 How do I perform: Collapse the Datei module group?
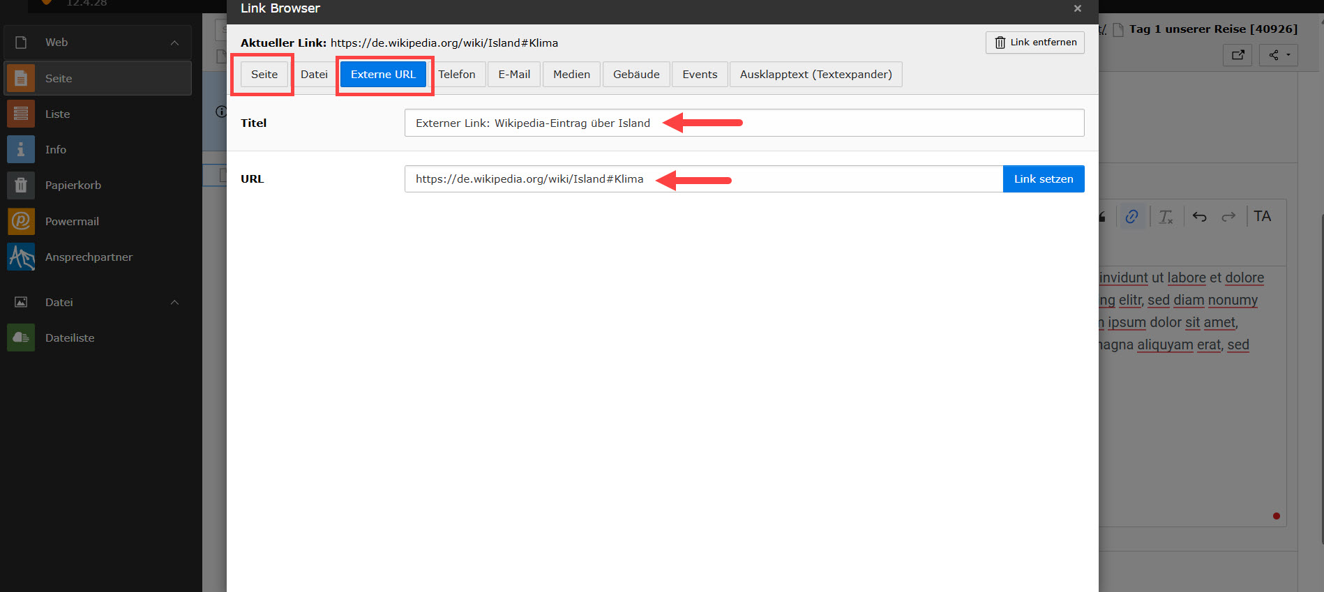(x=174, y=302)
